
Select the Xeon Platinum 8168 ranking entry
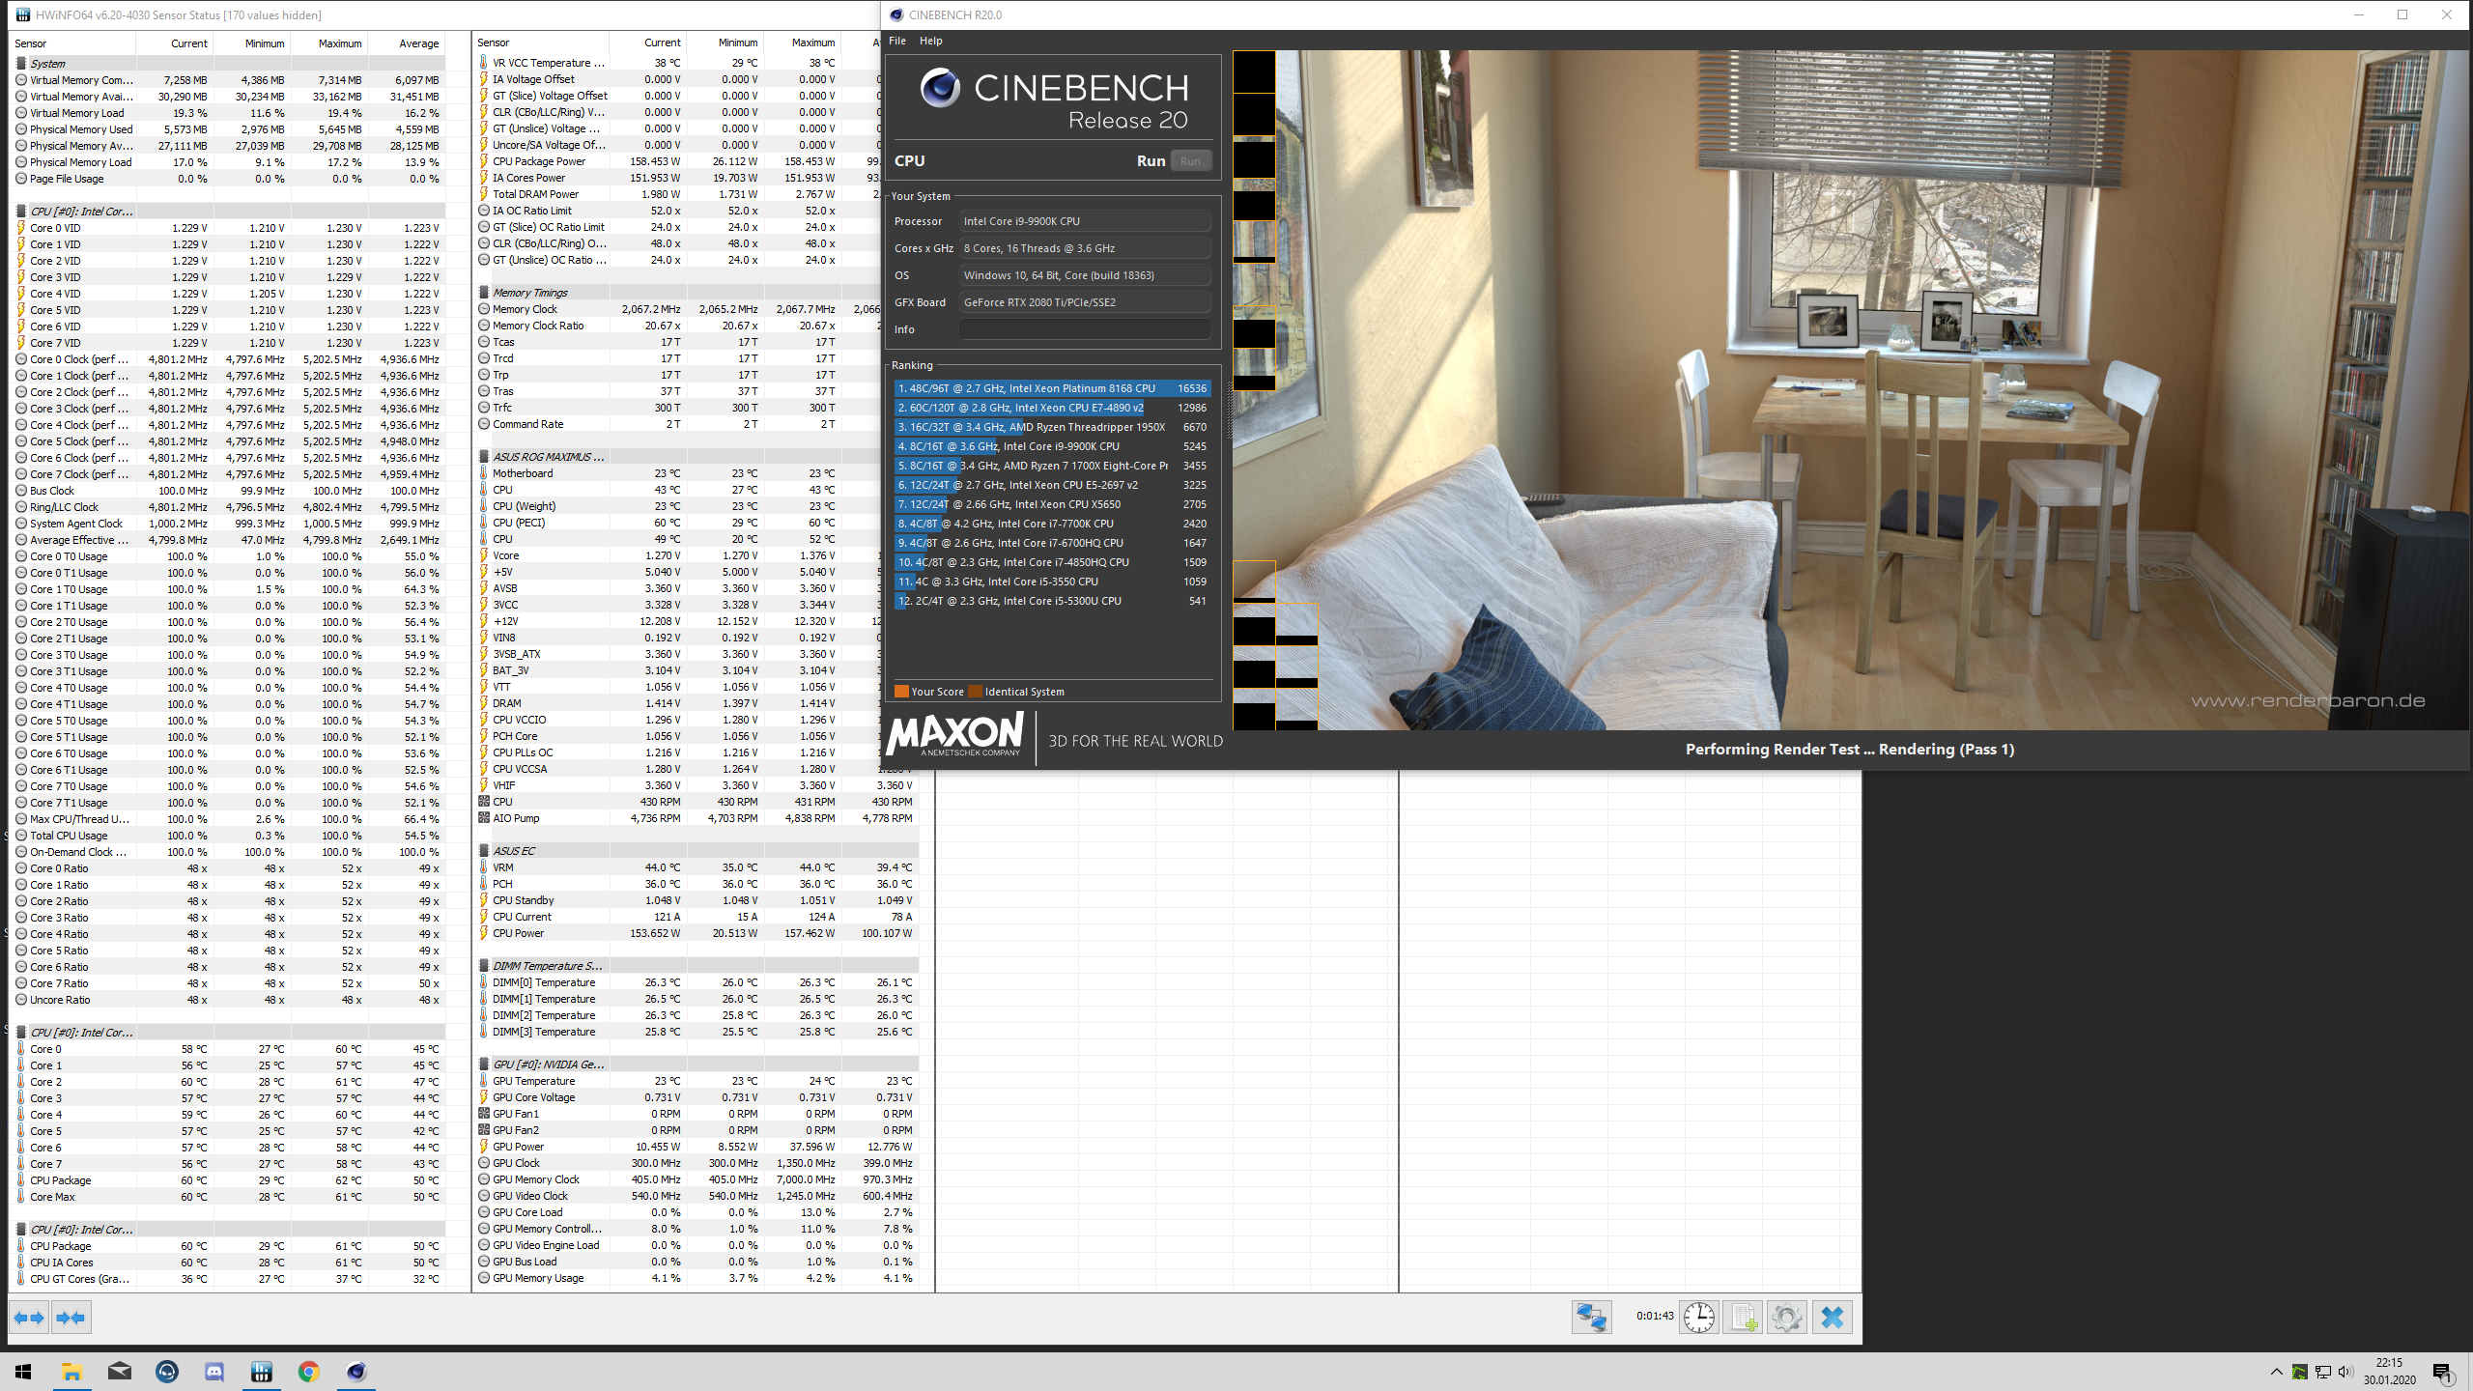tap(1051, 388)
